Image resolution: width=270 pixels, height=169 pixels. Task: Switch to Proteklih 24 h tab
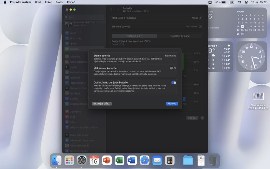click(134, 36)
